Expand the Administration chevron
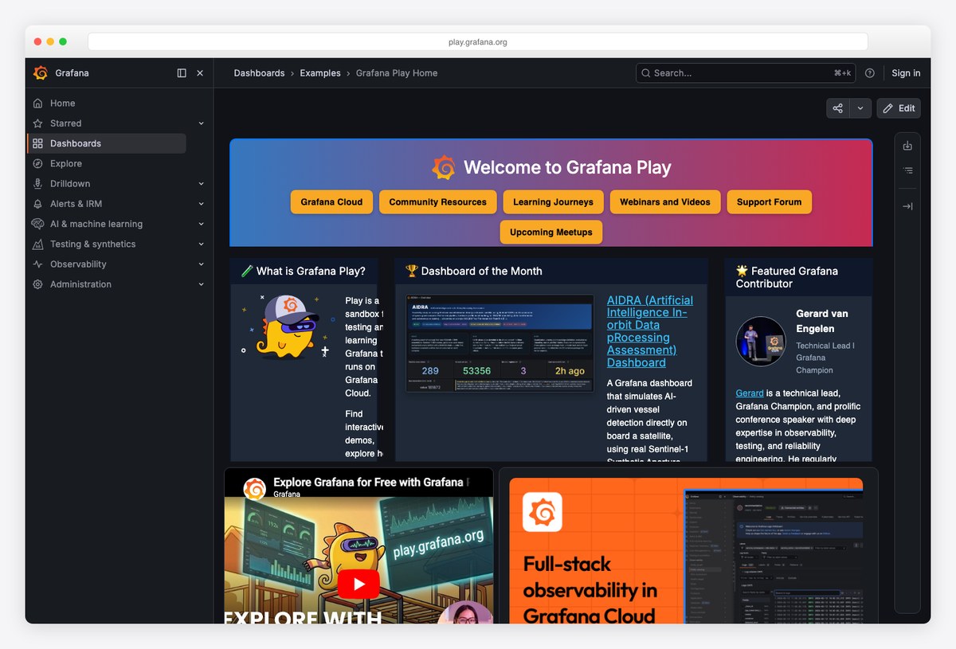This screenshot has height=649, width=956. click(x=201, y=284)
